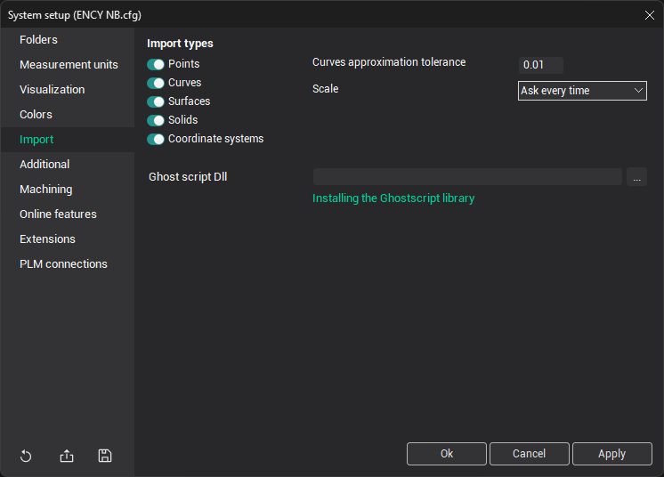
Task: Open the Scale dropdown
Action: click(x=582, y=91)
